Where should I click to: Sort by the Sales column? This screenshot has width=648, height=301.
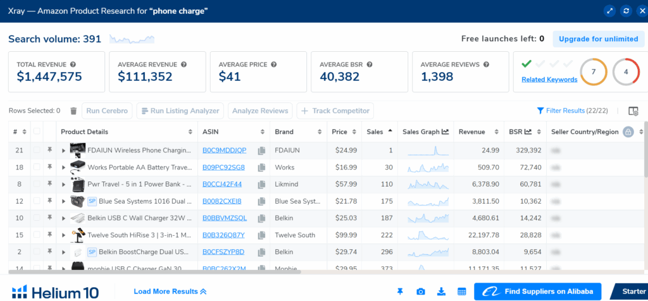tap(390, 132)
